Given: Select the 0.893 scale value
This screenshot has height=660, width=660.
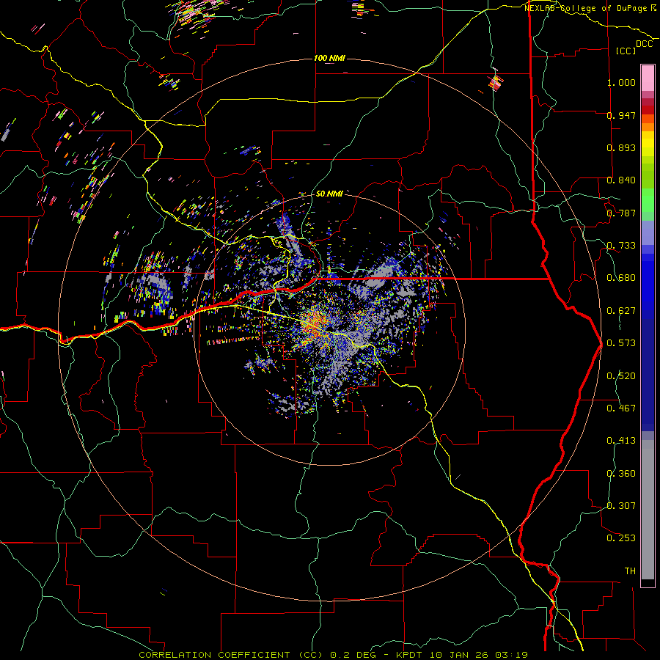Looking at the screenshot, I should pyautogui.click(x=621, y=147).
